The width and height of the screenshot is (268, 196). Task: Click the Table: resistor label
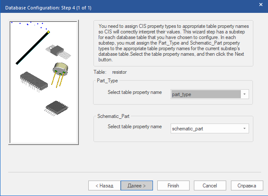[110, 72]
